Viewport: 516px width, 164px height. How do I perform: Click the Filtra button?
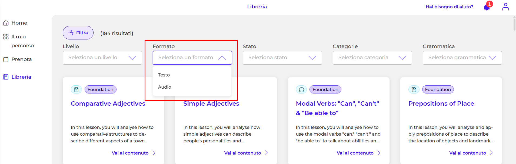[x=78, y=33]
